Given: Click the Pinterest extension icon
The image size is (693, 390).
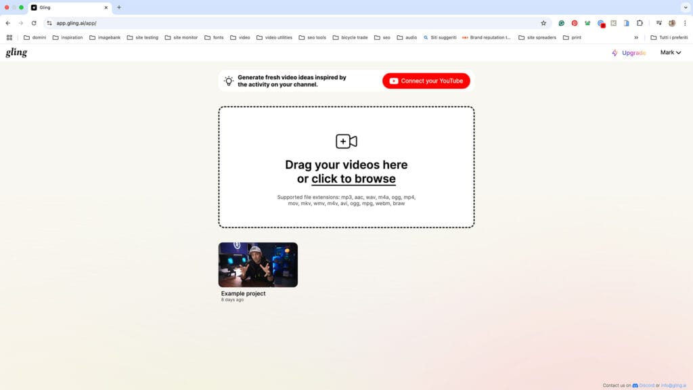Looking at the screenshot, I should click(575, 23).
